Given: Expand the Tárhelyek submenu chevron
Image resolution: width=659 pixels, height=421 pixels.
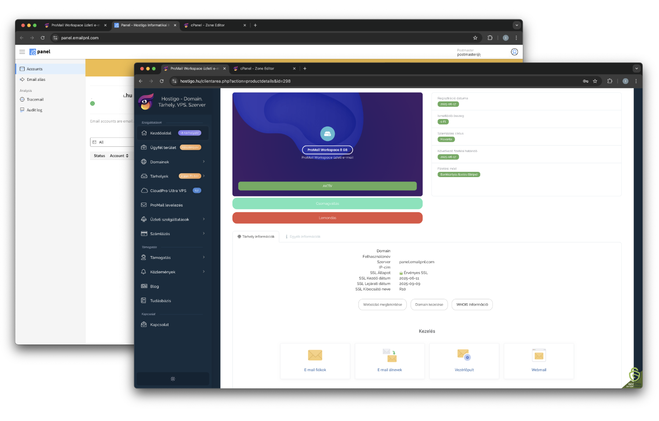Looking at the screenshot, I should coord(204,176).
